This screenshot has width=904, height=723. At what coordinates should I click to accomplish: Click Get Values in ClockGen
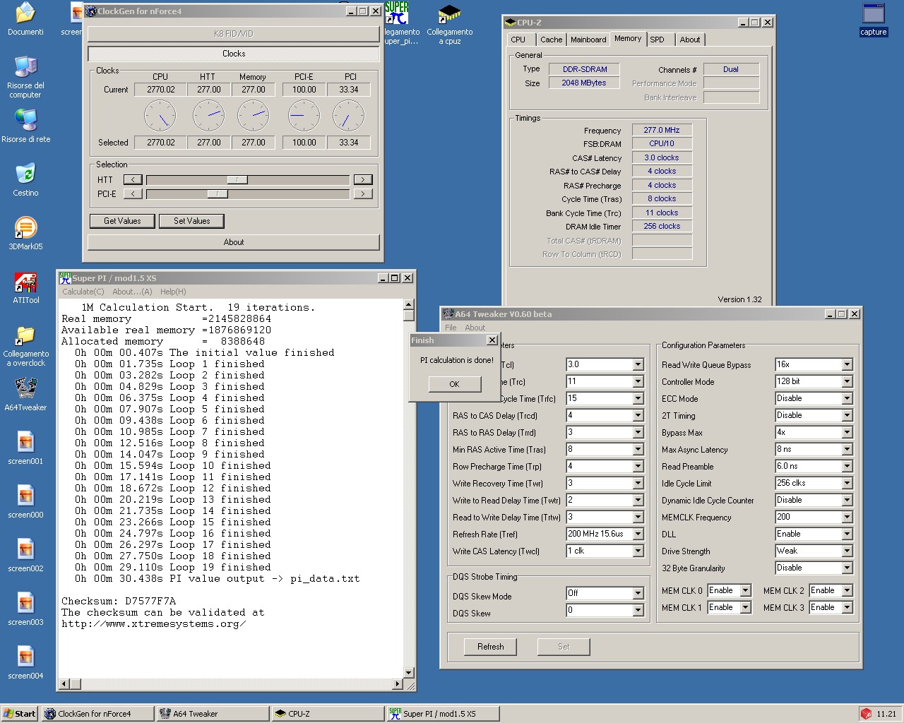(122, 221)
